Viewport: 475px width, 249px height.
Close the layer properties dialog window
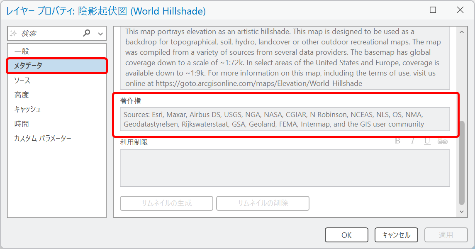pyautogui.click(x=460, y=10)
